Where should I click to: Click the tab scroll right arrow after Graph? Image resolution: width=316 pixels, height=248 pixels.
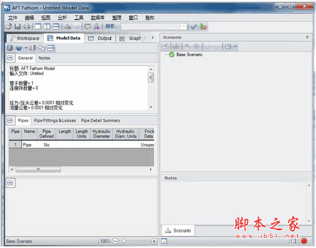[x=153, y=38]
